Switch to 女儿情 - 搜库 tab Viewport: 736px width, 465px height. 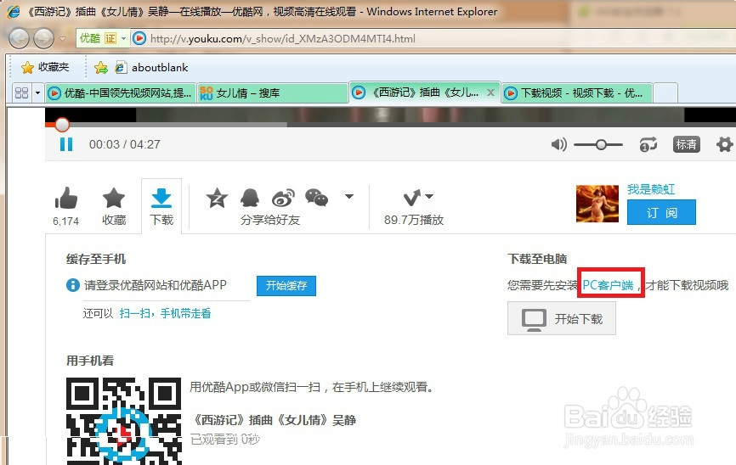pyautogui.click(x=272, y=92)
